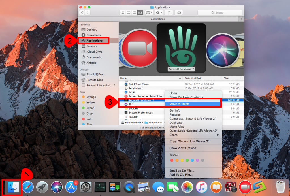The image size is (290, 196).
Task: Click the Edit Tags toolbar button
Action: (x=178, y=13)
